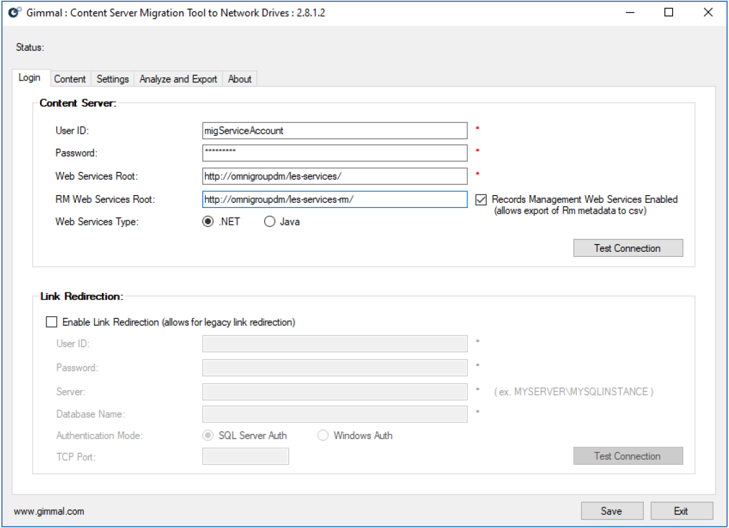Select the Login tab
Image resolution: width=729 pixels, height=528 pixels.
(30, 78)
